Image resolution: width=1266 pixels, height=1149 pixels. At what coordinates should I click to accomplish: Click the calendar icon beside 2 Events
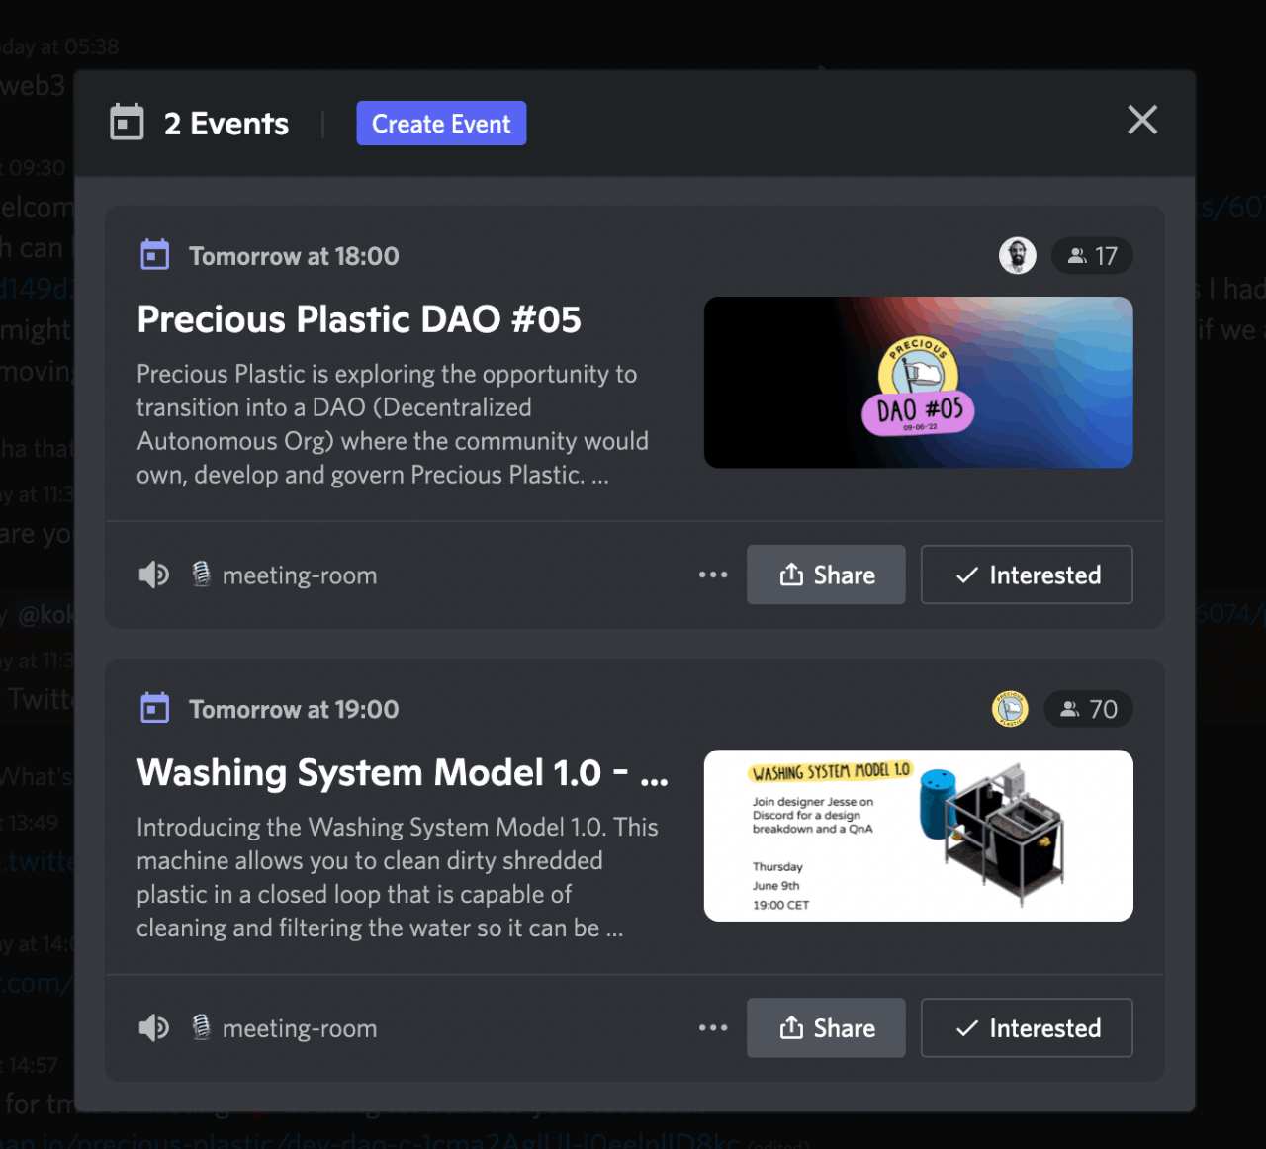coord(127,123)
